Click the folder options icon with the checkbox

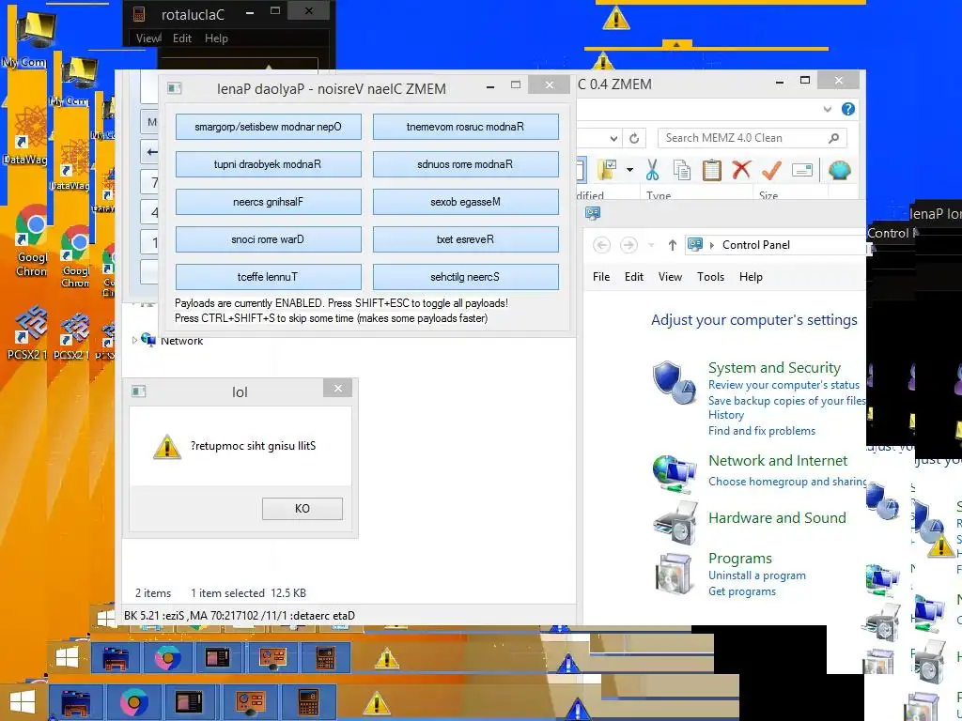(x=608, y=170)
